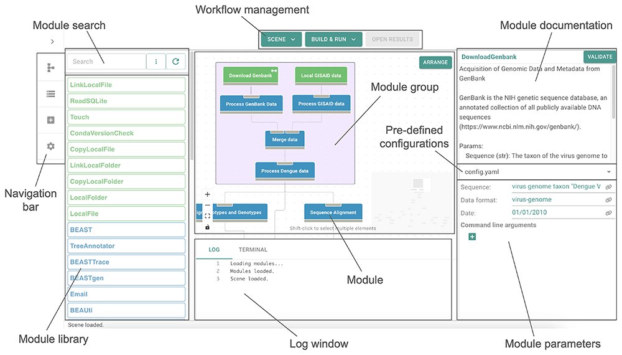Screen dimensions: 622x355
Task: Zoom in on the canvas
Action: [207, 194]
